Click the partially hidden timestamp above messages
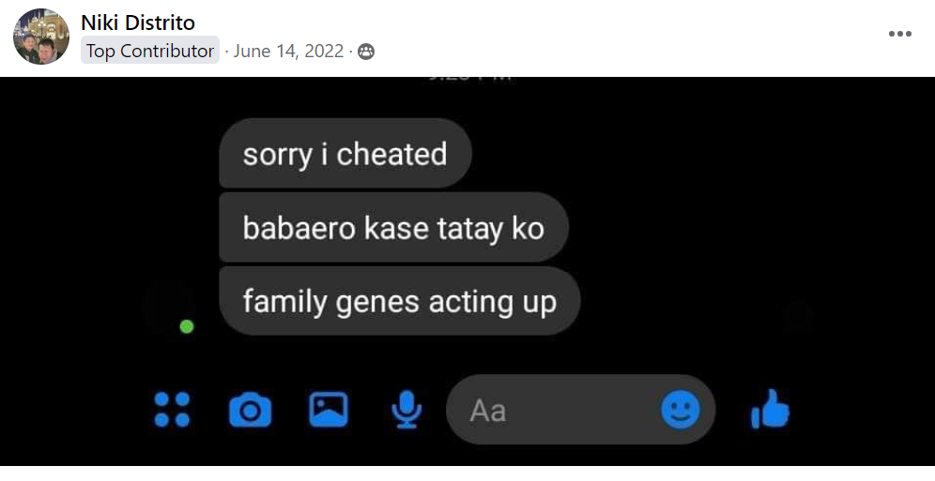 click(469, 81)
